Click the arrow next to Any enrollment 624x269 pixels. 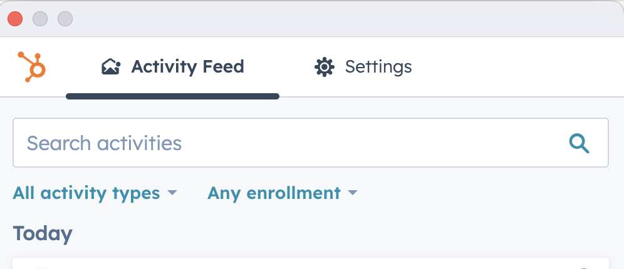click(353, 193)
